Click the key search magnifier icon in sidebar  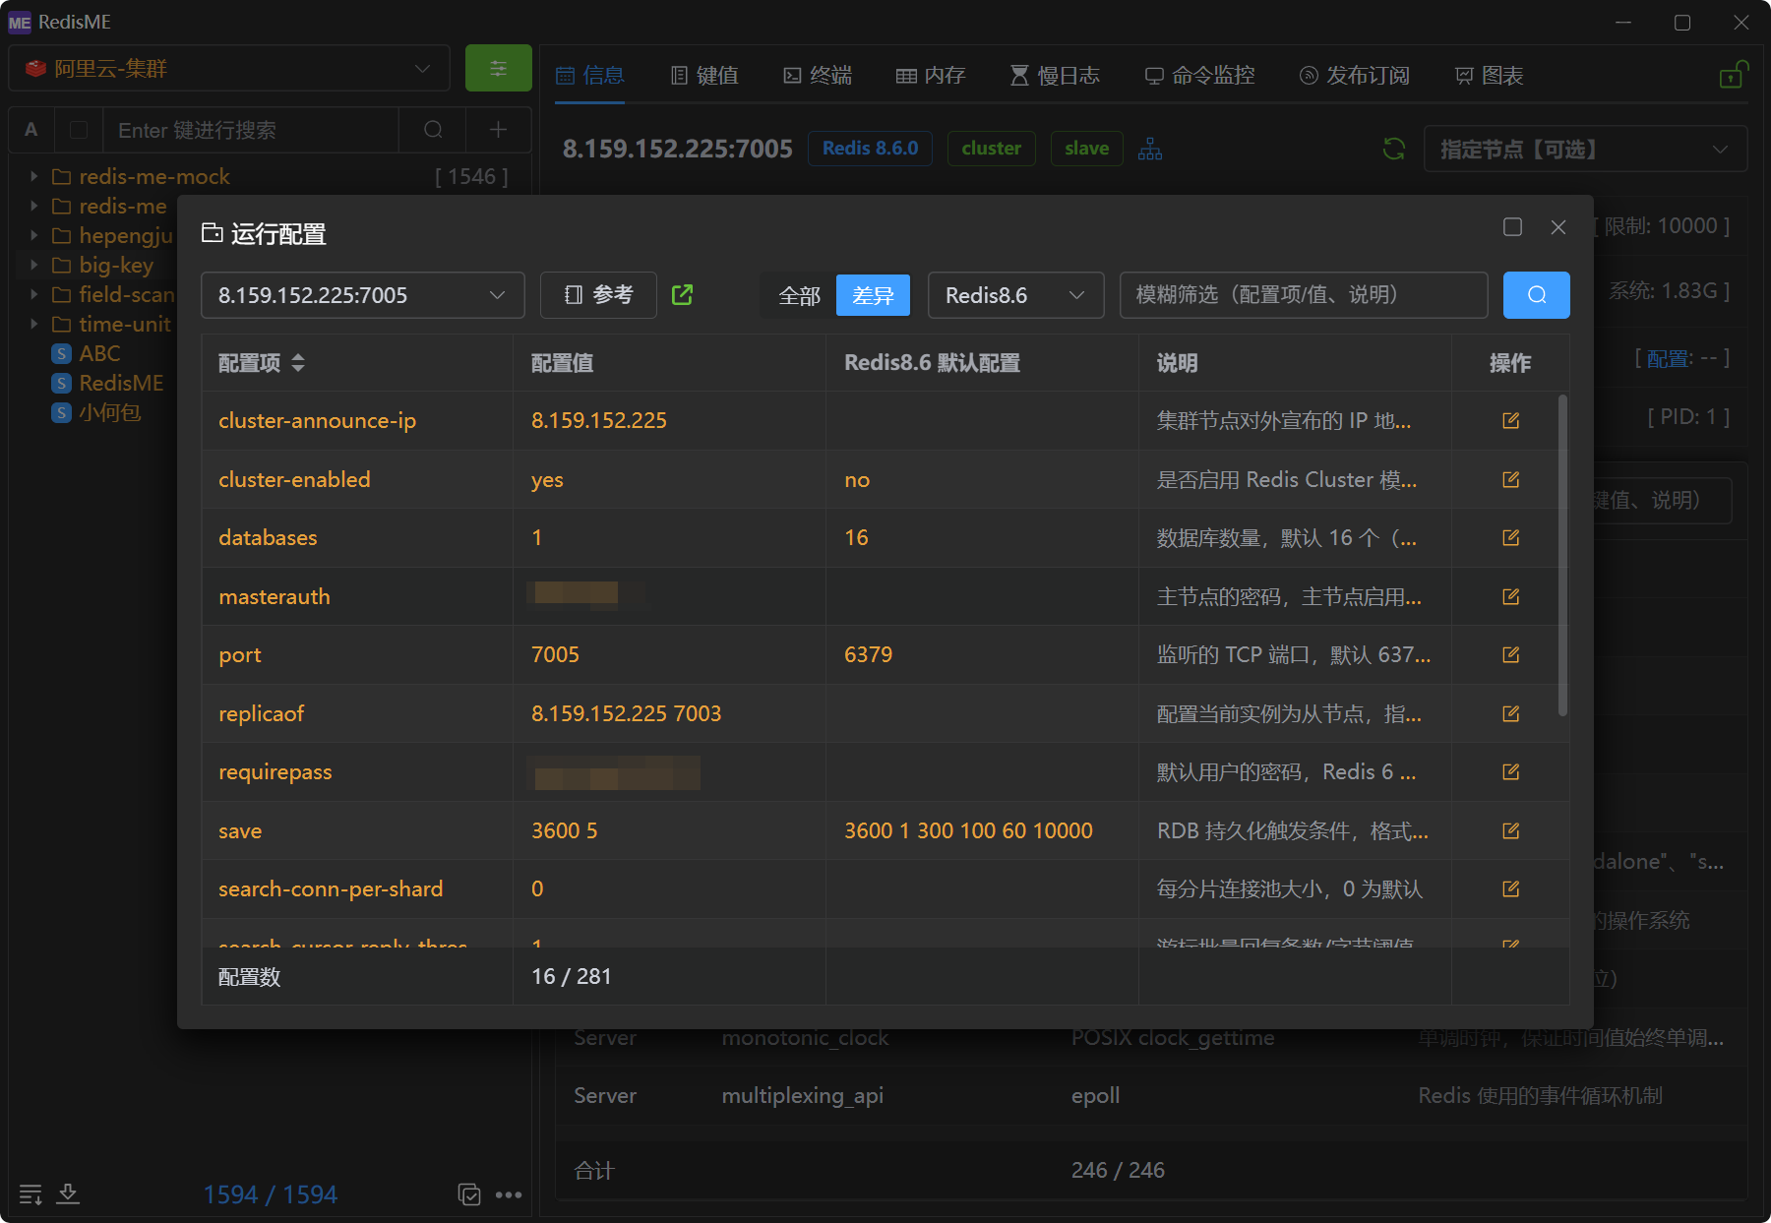(433, 130)
